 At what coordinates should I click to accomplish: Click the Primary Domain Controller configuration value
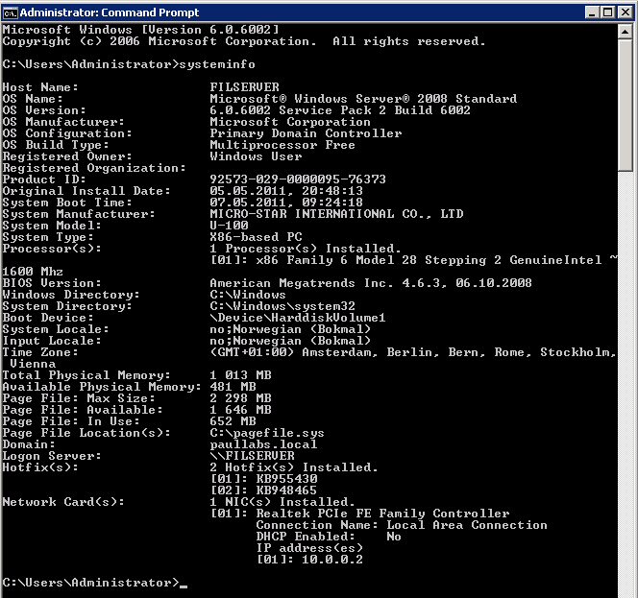(x=306, y=133)
